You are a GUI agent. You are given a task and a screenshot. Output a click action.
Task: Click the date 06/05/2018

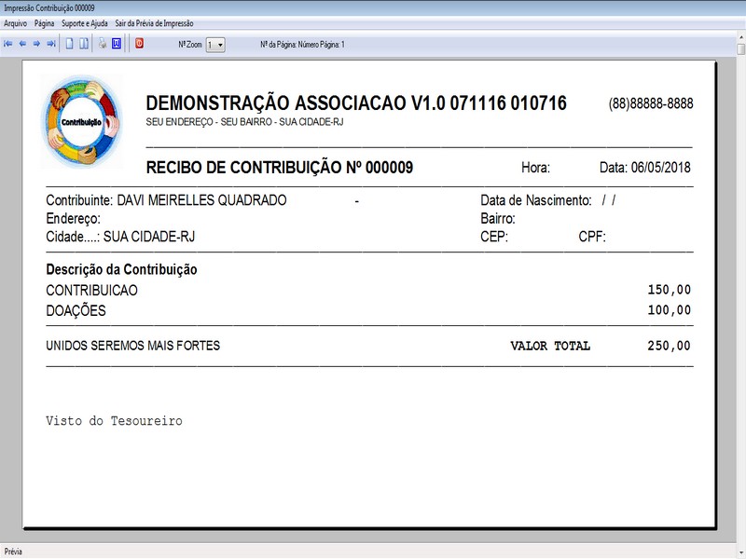coord(661,168)
